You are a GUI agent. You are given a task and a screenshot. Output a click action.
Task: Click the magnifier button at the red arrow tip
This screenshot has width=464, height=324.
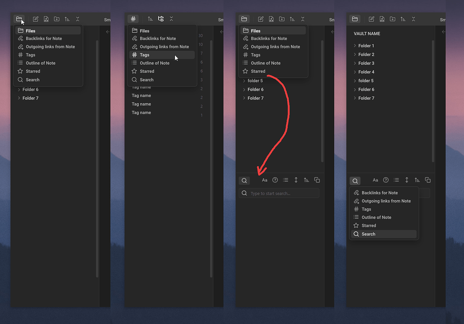point(244,180)
